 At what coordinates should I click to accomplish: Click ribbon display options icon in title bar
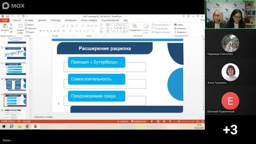[188, 16]
